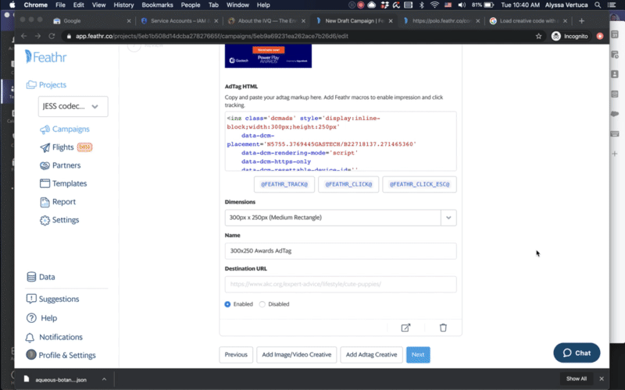The width and height of the screenshot is (625, 390).
Task: Expand the Dimensions dropdown arrow
Action: (x=448, y=218)
